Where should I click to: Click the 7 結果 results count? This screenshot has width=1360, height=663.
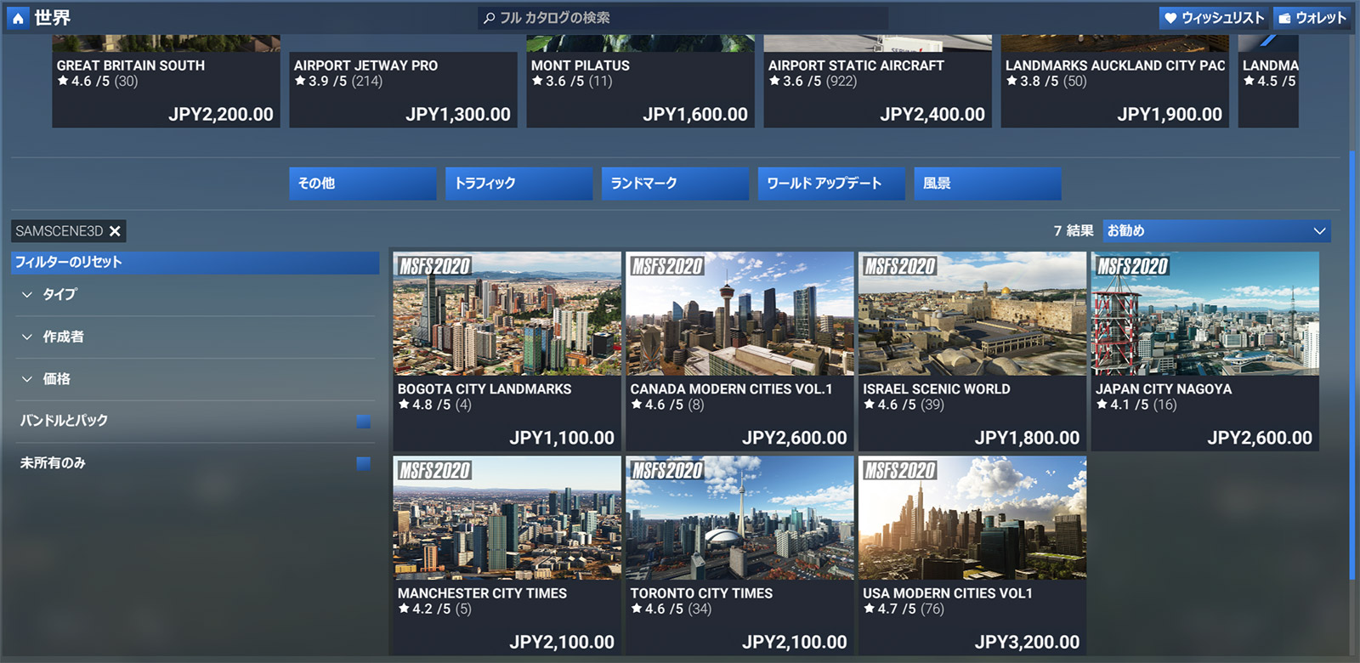[1074, 231]
